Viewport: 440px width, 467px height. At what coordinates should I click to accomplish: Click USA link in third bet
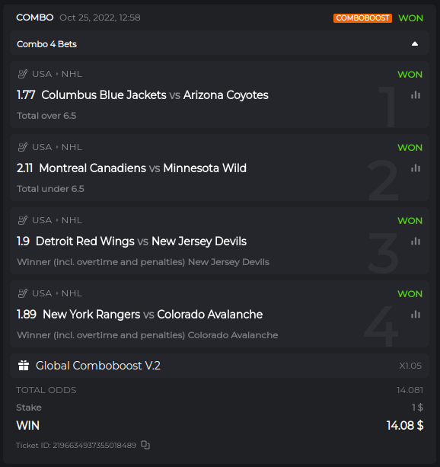pyautogui.click(x=42, y=220)
